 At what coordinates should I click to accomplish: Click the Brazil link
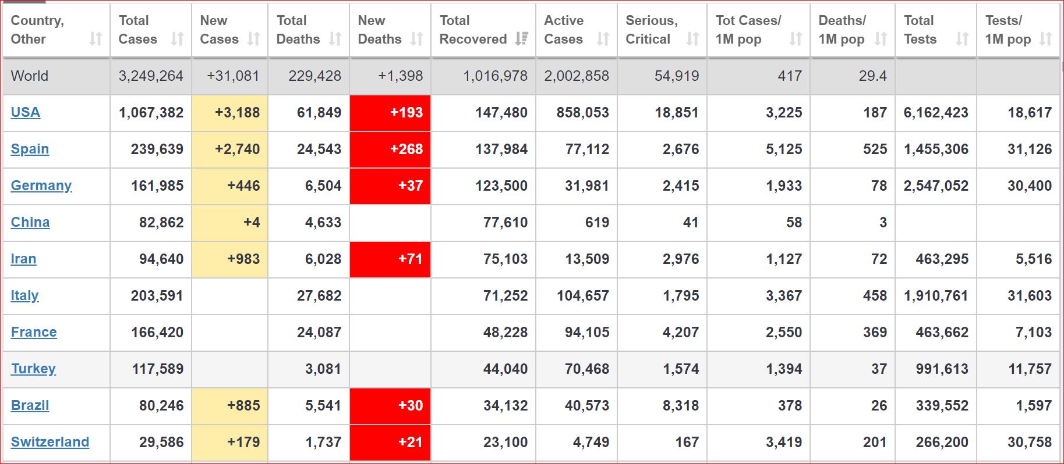point(30,405)
